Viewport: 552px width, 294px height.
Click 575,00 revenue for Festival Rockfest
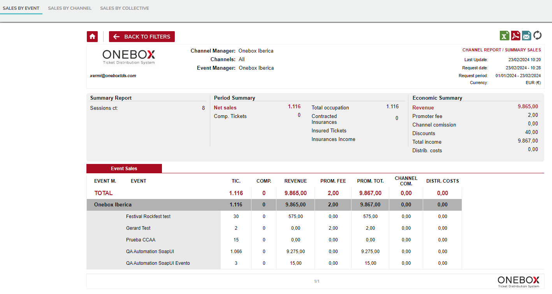[x=295, y=217]
